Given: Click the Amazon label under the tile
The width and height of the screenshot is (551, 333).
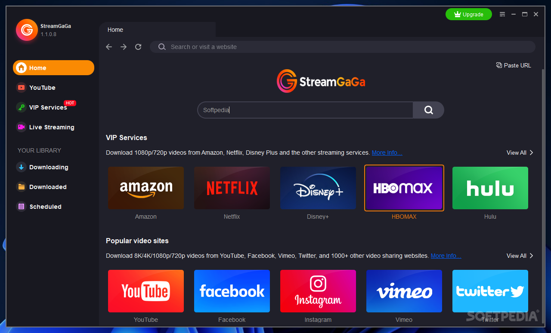Looking at the screenshot, I should (146, 217).
